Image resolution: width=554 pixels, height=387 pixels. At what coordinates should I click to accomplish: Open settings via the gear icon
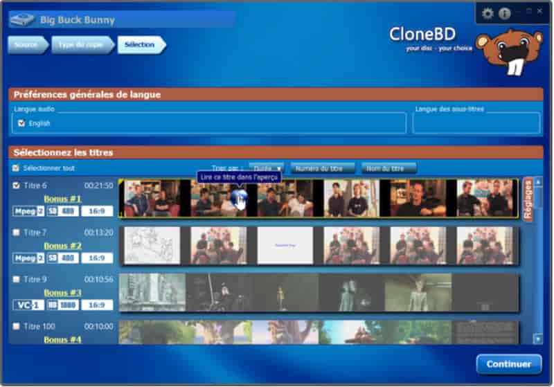point(488,13)
